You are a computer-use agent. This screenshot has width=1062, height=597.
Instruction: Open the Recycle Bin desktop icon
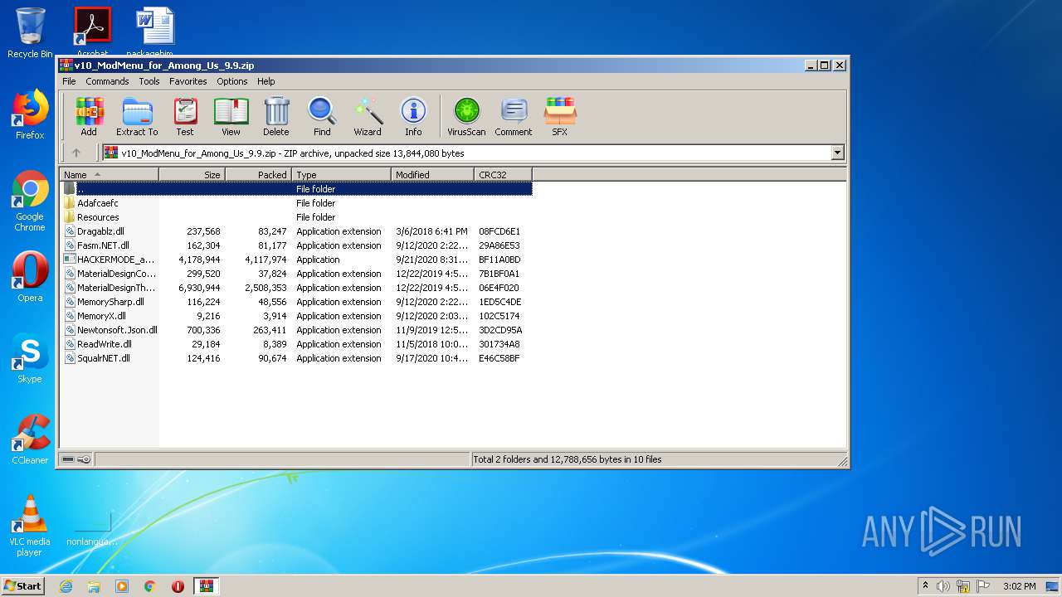tap(30, 33)
